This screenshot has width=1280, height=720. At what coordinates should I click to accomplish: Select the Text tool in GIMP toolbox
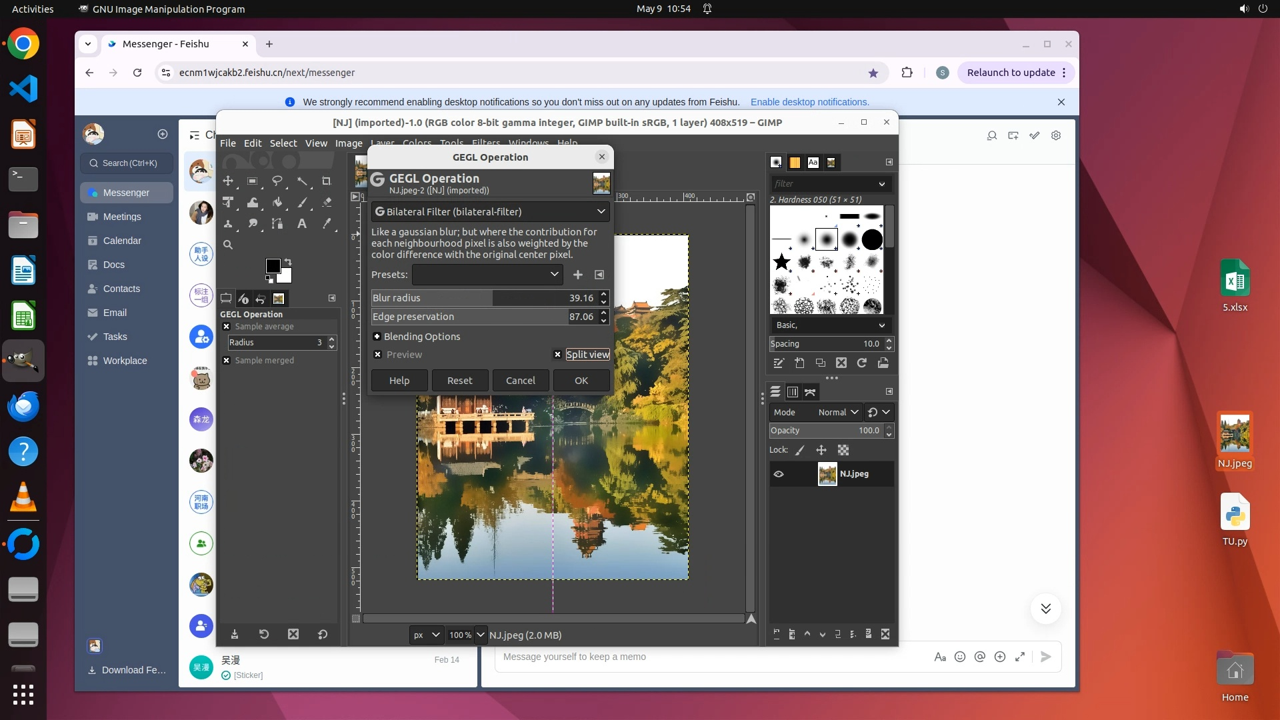click(x=301, y=224)
